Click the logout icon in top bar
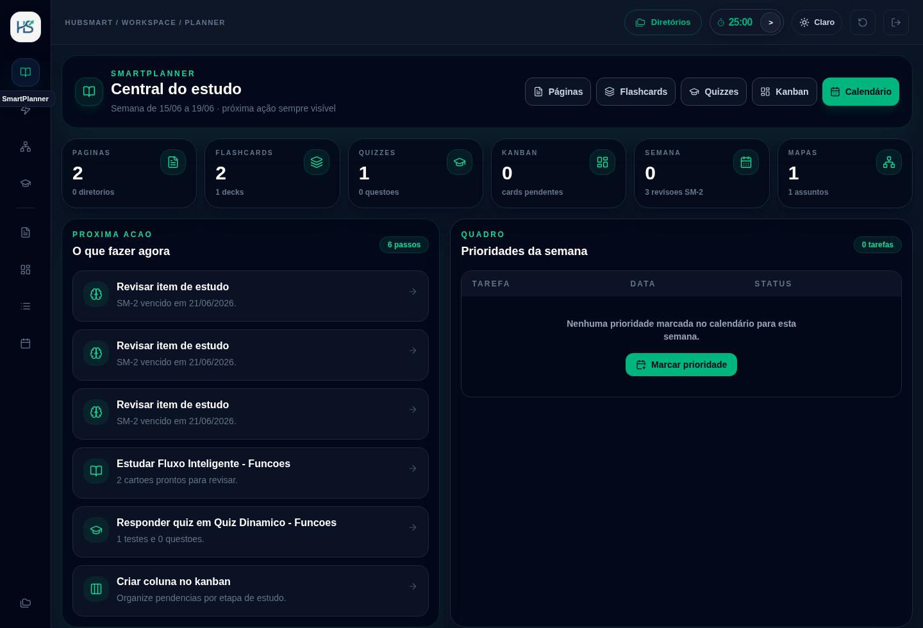 pyautogui.click(x=896, y=22)
